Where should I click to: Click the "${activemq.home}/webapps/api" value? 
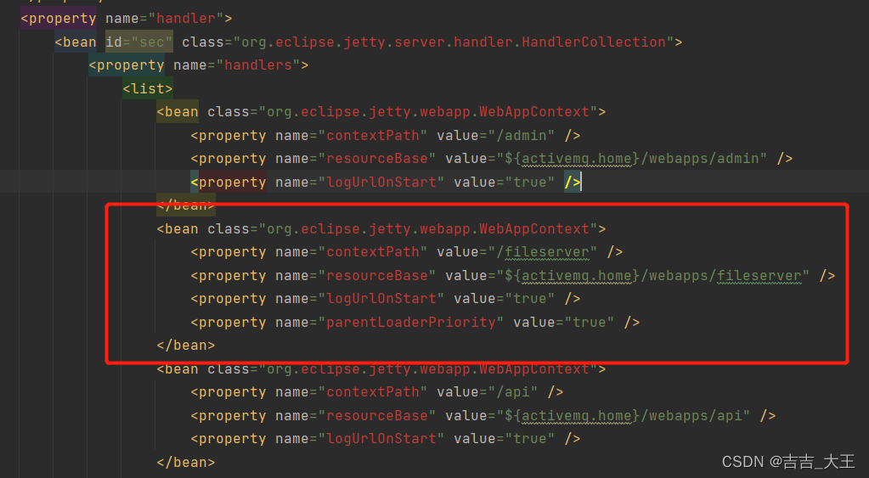click(624, 416)
